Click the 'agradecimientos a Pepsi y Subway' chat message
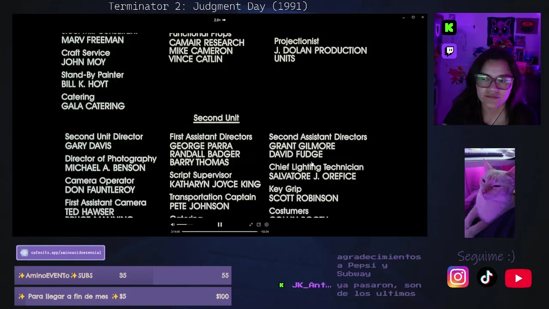 point(379,265)
